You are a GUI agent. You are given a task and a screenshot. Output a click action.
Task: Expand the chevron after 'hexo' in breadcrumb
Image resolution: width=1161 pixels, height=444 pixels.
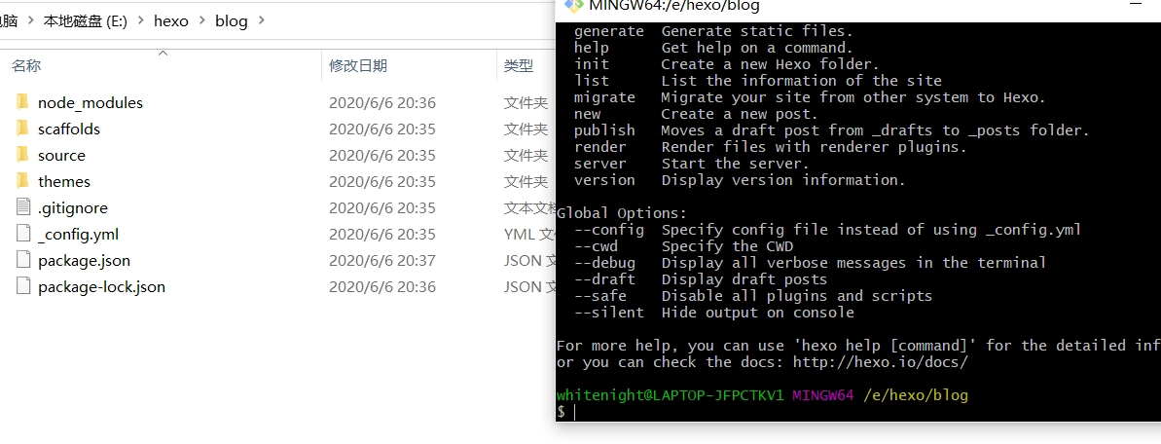201,20
